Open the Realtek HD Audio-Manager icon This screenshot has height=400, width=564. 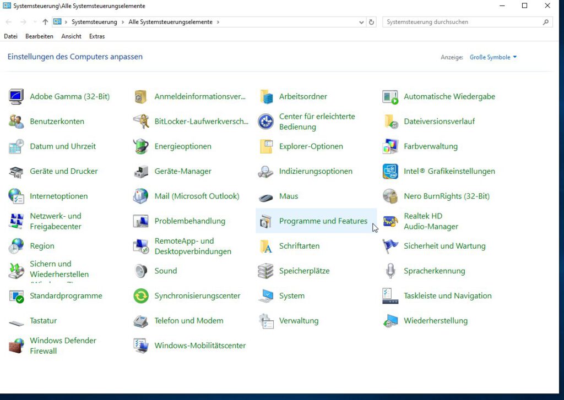pos(391,221)
